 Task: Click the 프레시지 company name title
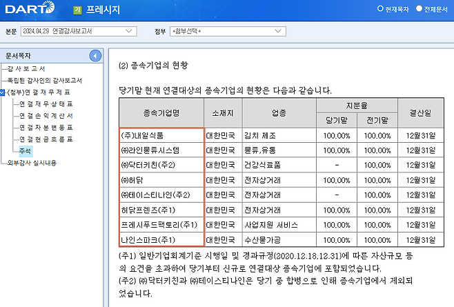106,11
